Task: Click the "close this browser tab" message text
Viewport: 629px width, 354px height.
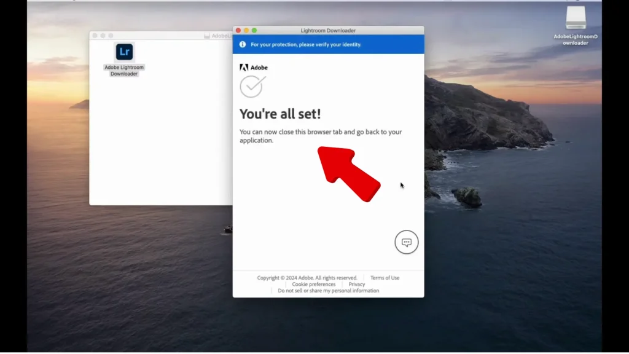Action: [x=321, y=136]
